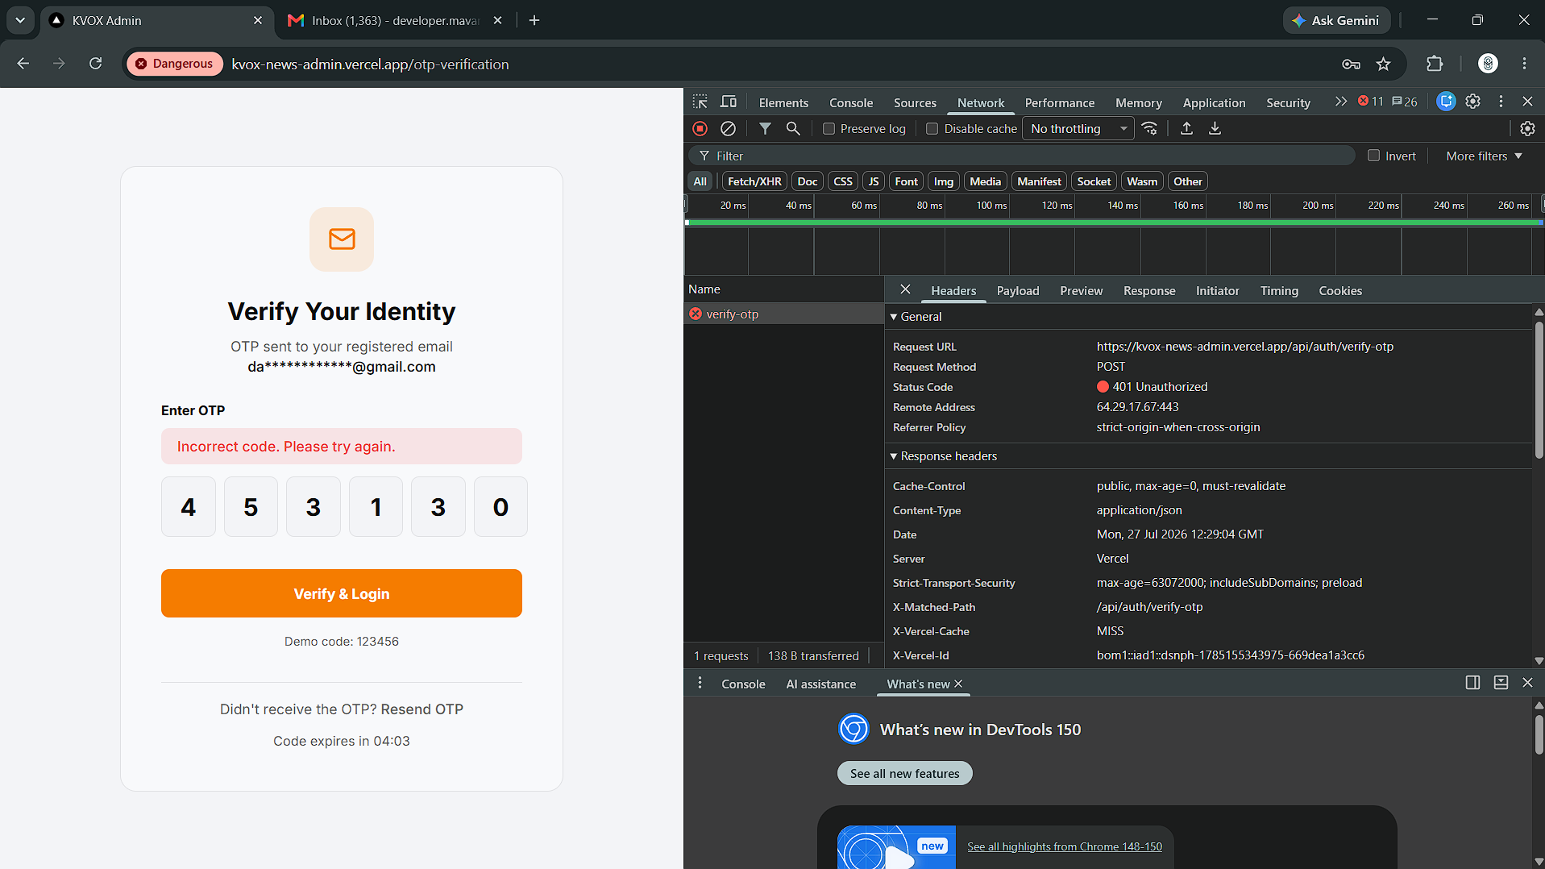Open the tab search dropdown arrow

click(20, 20)
